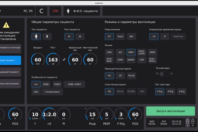
Task: Set patient feature to ЦНС
Action: 36,92
